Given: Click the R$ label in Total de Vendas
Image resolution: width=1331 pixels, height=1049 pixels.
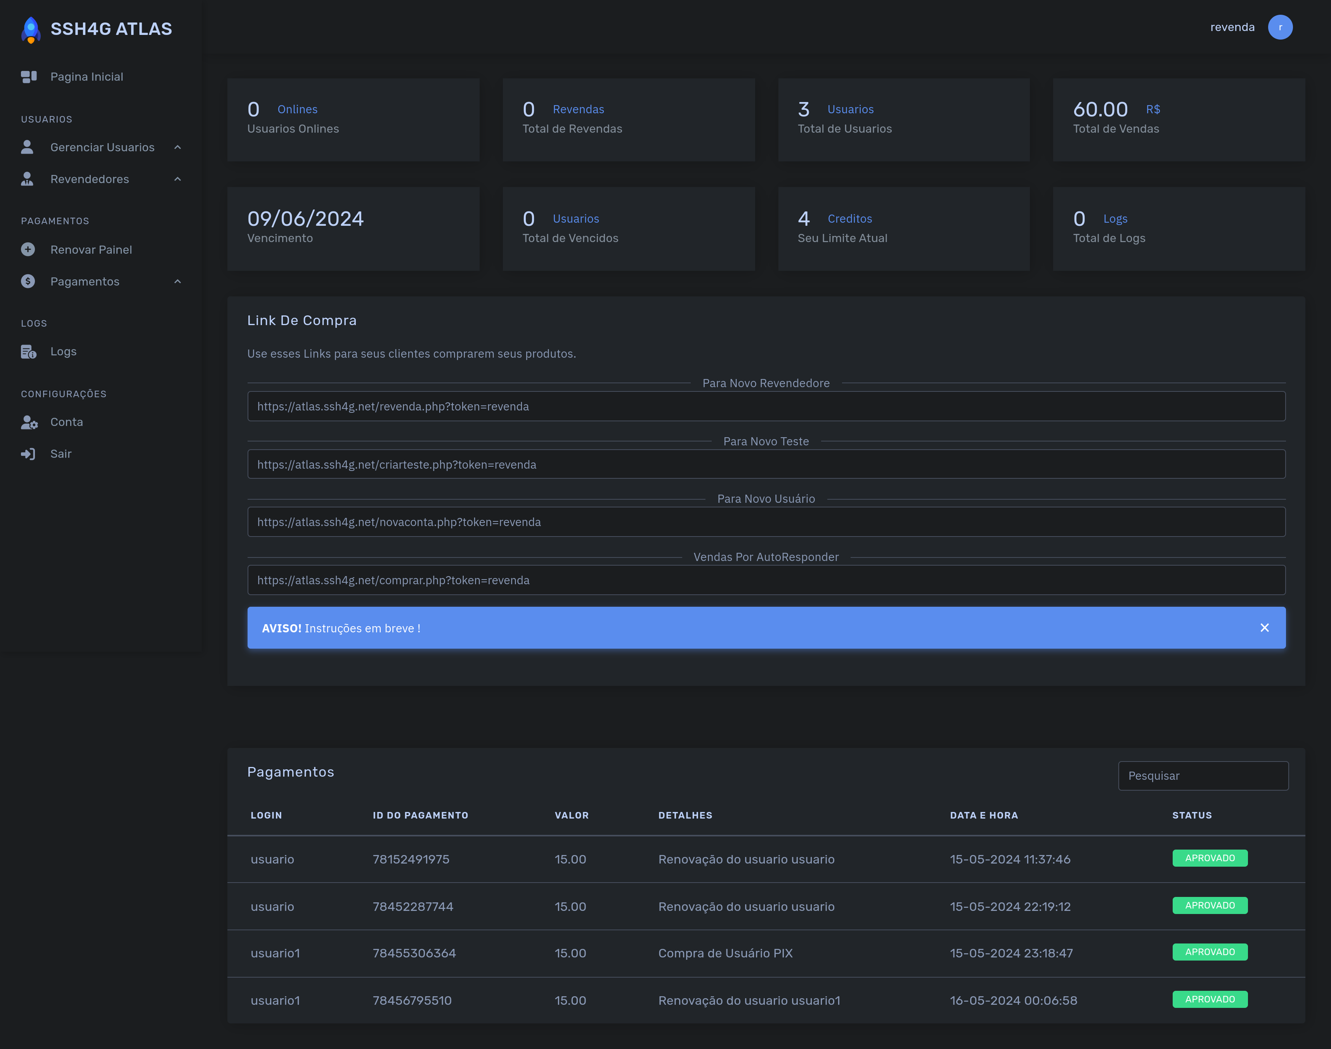Looking at the screenshot, I should click(1153, 109).
